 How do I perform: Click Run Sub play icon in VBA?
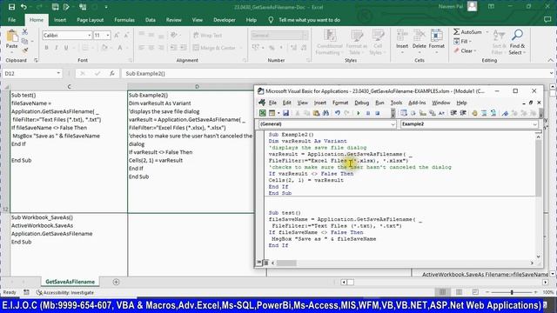[359, 113]
